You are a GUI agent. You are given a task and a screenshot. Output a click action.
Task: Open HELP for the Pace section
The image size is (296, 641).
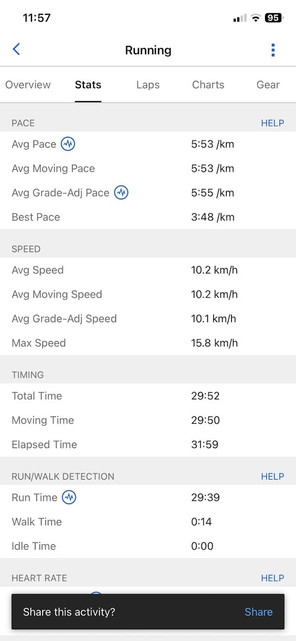point(272,123)
